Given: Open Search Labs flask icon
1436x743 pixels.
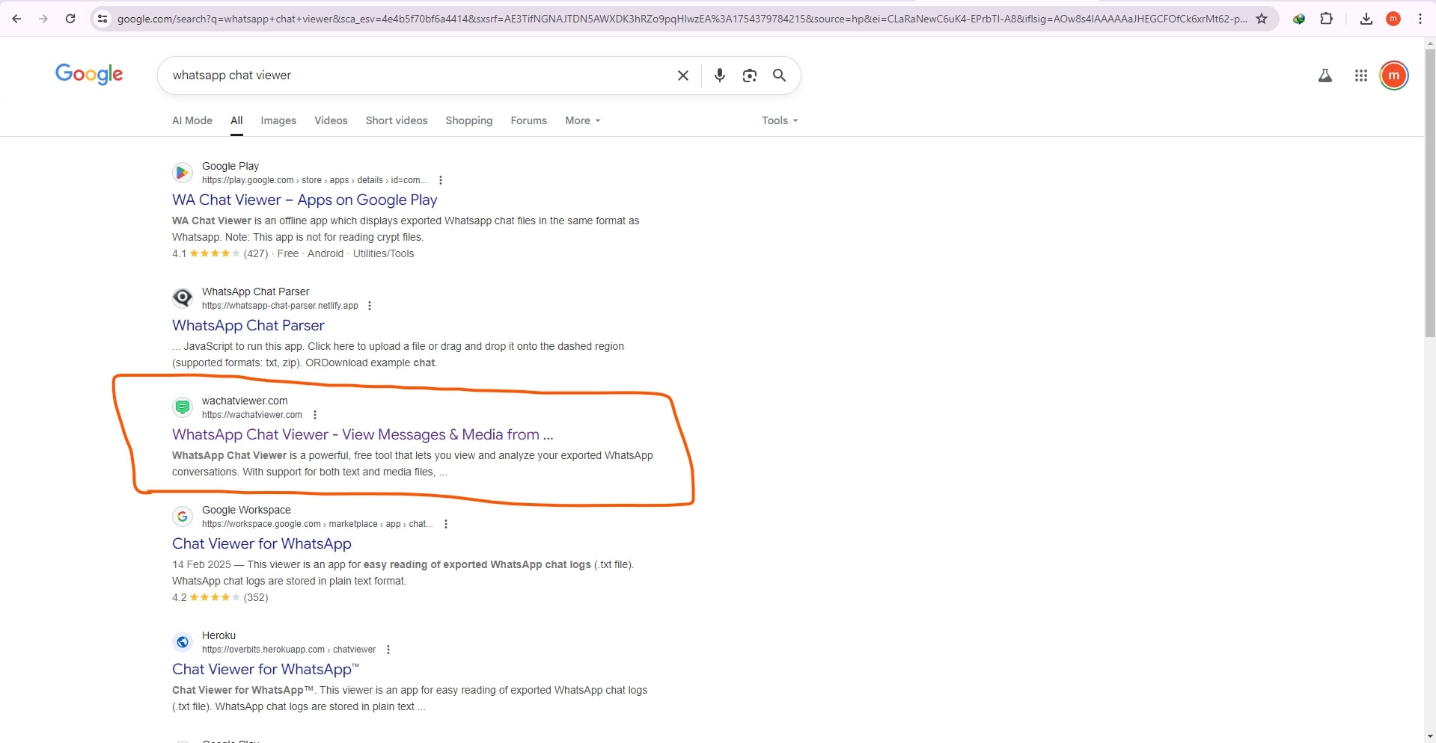Looking at the screenshot, I should [1325, 75].
